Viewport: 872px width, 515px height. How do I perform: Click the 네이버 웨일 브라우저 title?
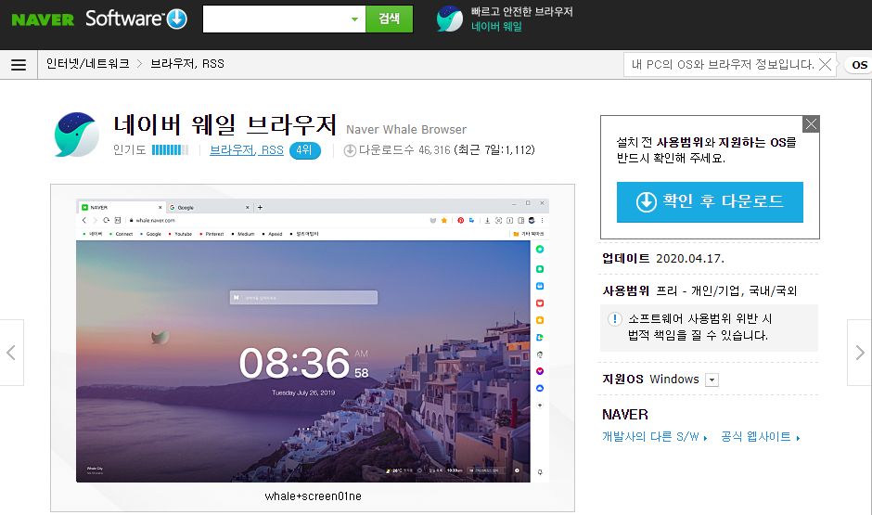coord(225,124)
